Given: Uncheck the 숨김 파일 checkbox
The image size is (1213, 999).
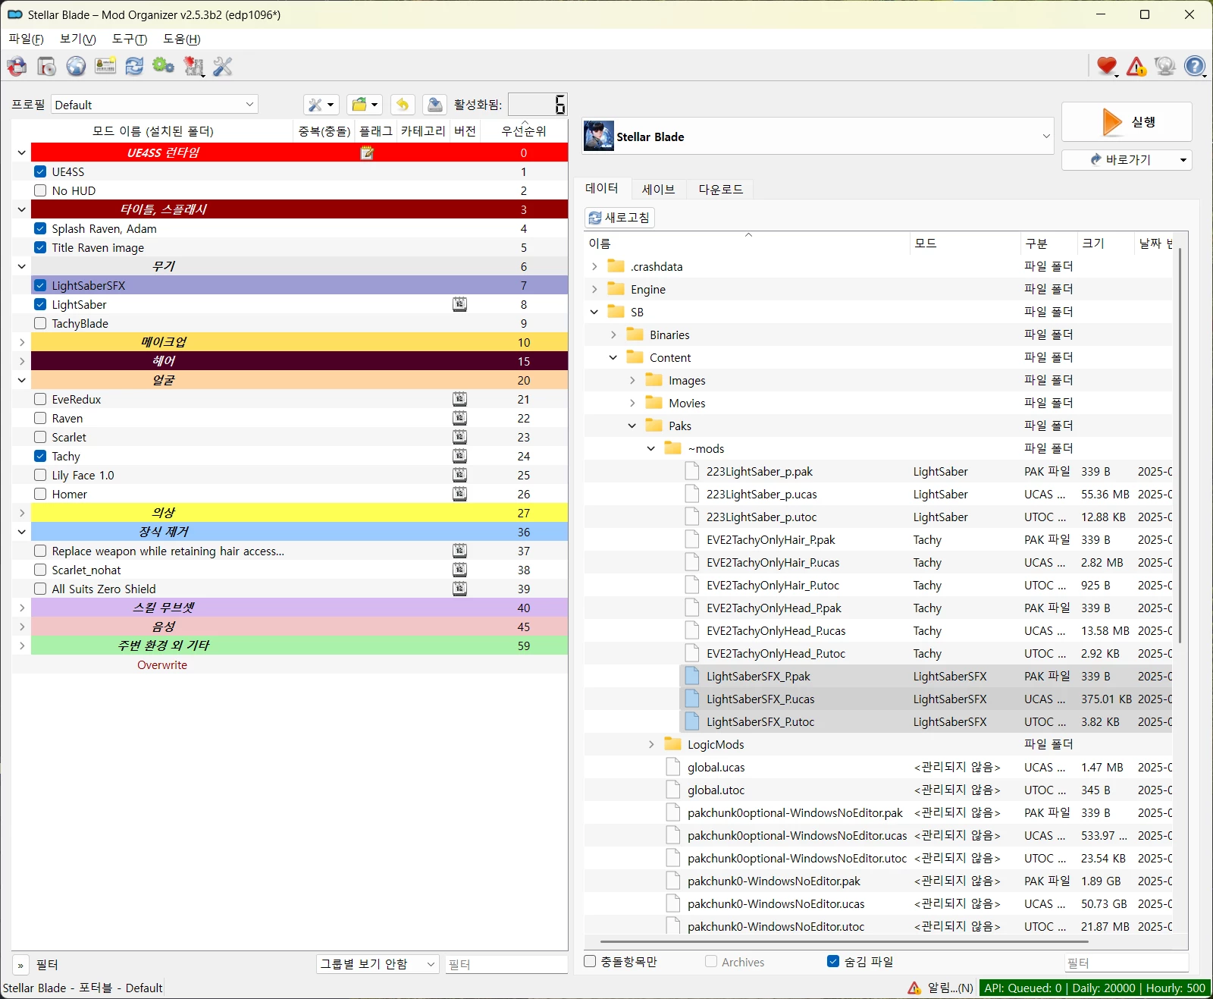Looking at the screenshot, I should click(x=833, y=961).
